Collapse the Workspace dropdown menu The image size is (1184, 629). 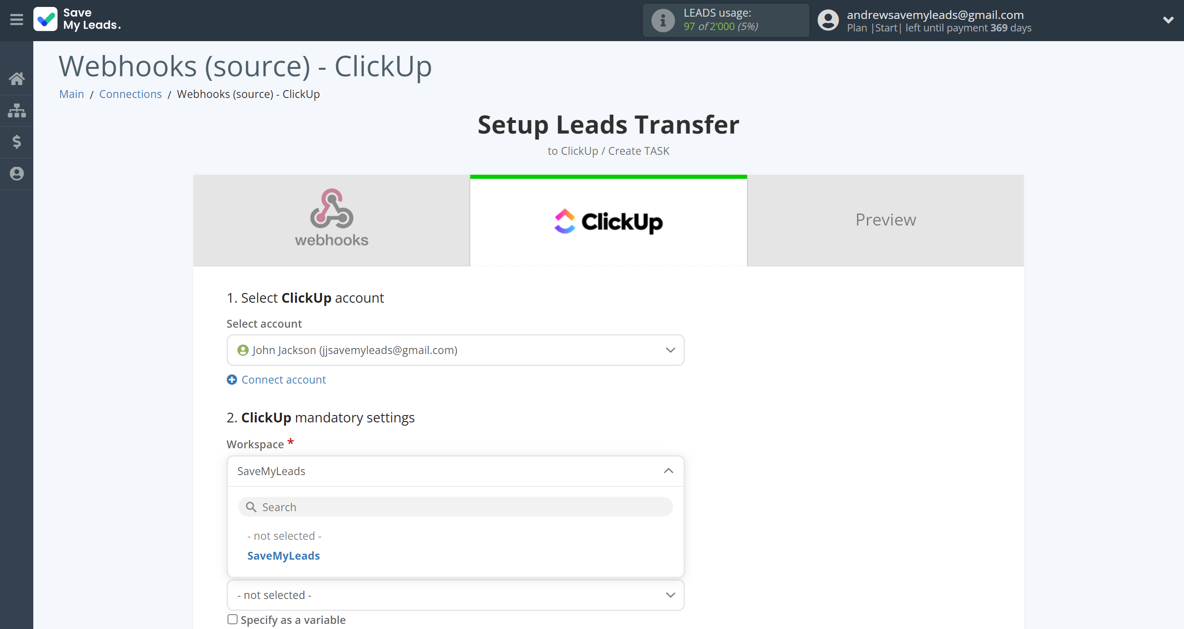tap(669, 470)
